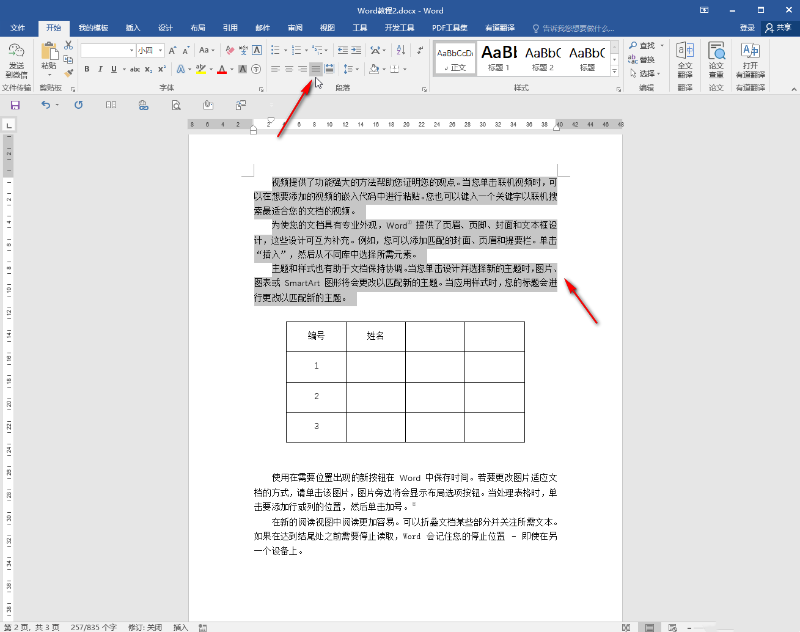Click the 替换 (Replace) button
The width and height of the screenshot is (800, 632).
[x=642, y=59]
